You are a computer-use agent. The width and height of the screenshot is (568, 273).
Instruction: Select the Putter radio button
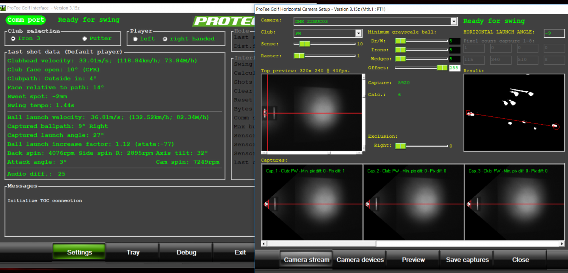(x=84, y=39)
